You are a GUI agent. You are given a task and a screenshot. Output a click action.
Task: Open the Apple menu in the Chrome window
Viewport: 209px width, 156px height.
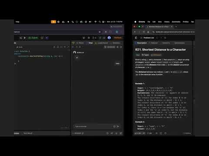point(135,22)
